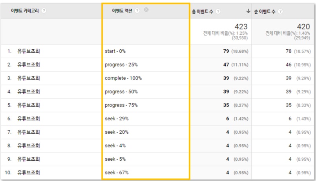Click the total events summary value 423
The image size is (316, 181).
tap(241, 27)
